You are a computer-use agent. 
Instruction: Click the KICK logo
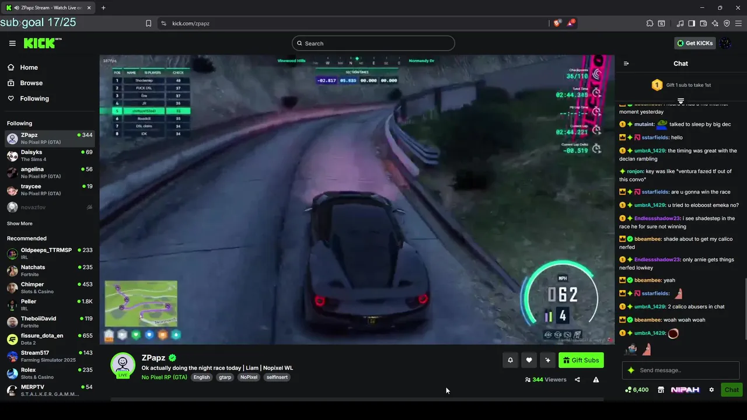coord(42,43)
